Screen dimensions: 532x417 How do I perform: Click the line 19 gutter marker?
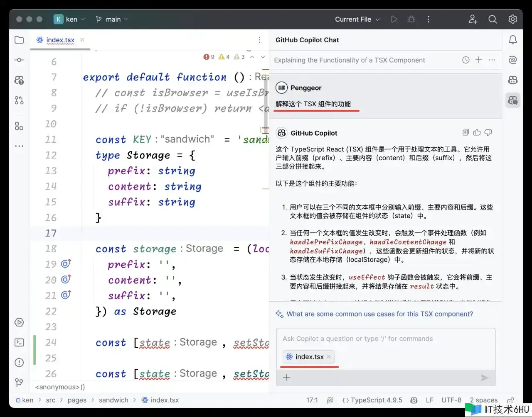66,263
